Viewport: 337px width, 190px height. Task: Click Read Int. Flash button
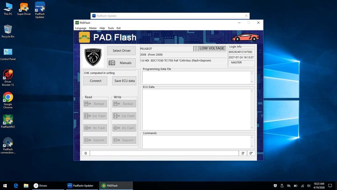coord(95,128)
